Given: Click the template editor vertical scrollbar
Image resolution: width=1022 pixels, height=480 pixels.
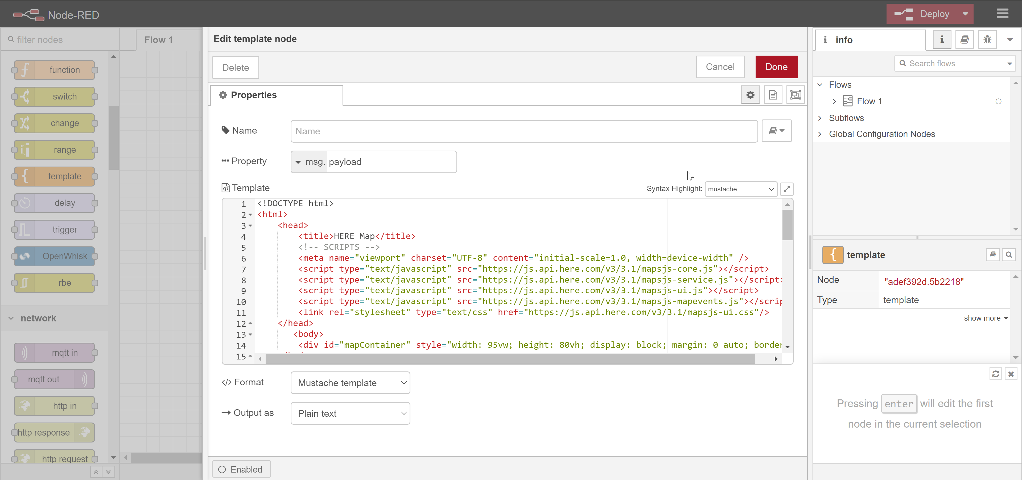Looking at the screenshot, I should coord(787,225).
